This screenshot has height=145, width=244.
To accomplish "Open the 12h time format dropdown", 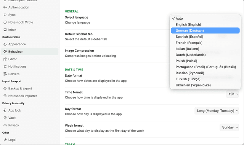I will pos(232,94).
